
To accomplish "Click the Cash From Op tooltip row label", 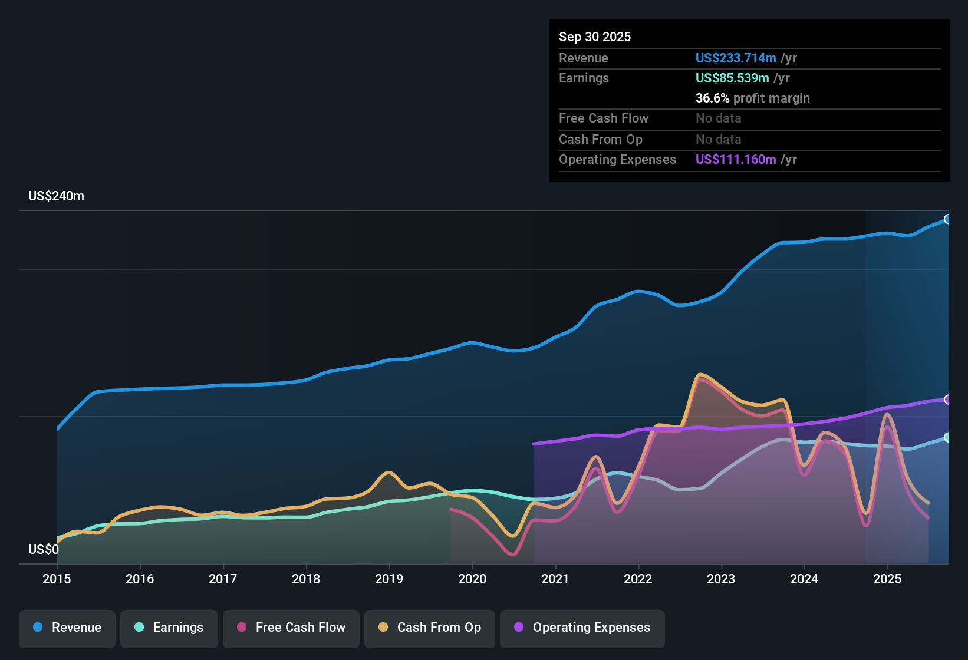I will click(601, 139).
